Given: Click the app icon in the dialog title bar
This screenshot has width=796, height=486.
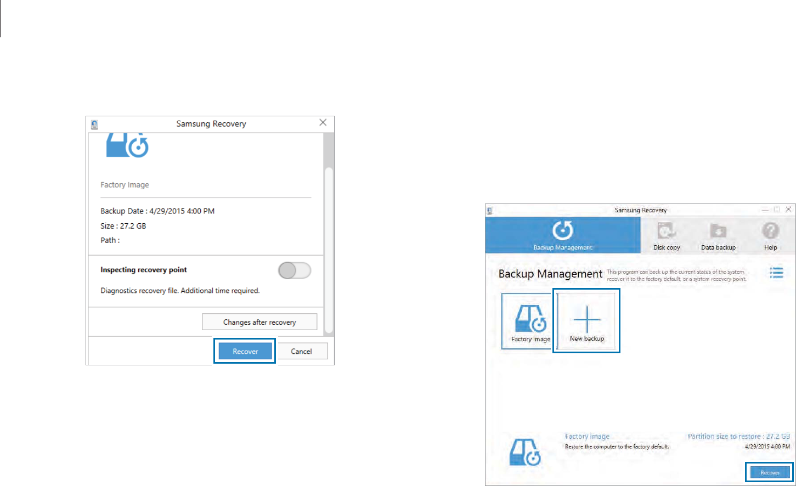Looking at the screenshot, I should pyautogui.click(x=94, y=125).
